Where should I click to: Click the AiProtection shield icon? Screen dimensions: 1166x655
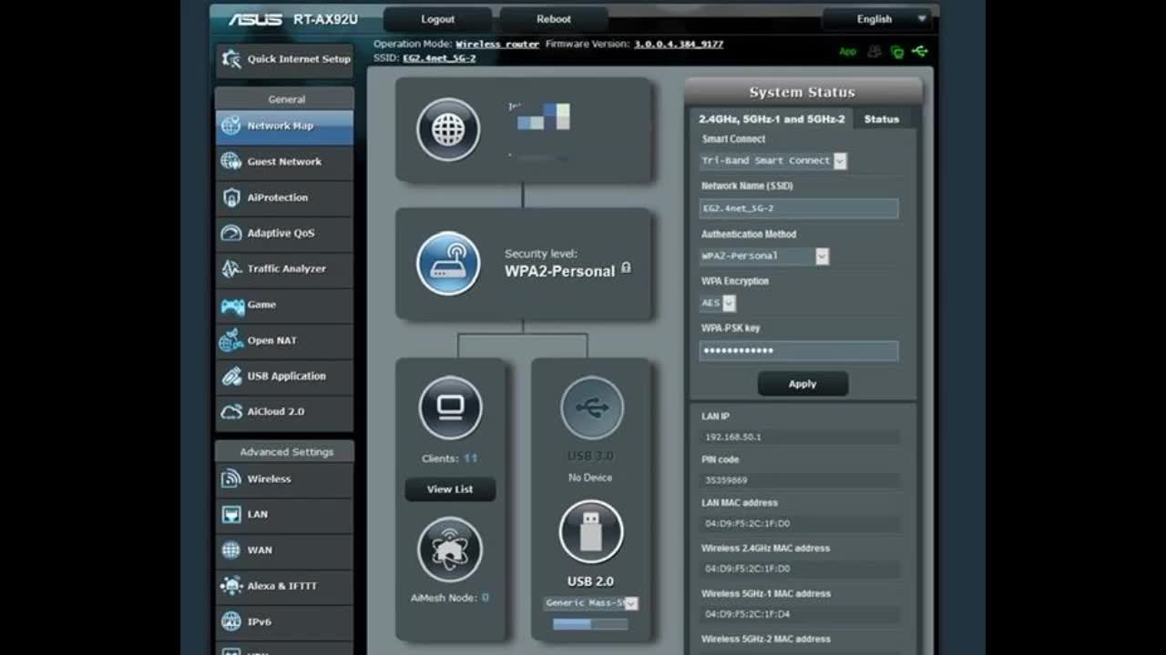pyautogui.click(x=231, y=197)
